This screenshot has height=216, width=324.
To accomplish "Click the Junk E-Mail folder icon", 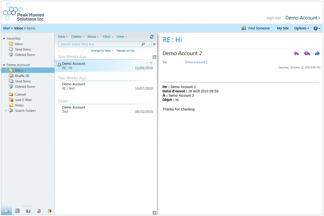I will 11,100.
